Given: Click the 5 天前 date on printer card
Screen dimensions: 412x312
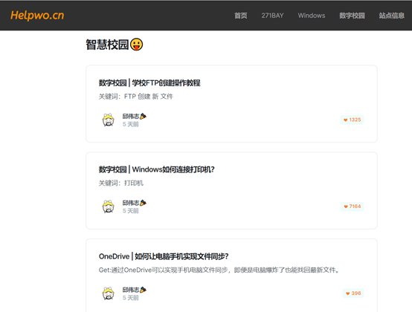Looking at the screenshot, I should click(131, 211).
